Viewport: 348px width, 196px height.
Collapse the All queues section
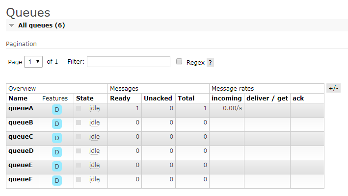(x=11, y=25)
